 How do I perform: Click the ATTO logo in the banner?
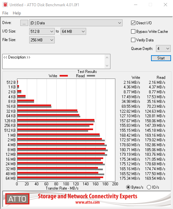17,199
